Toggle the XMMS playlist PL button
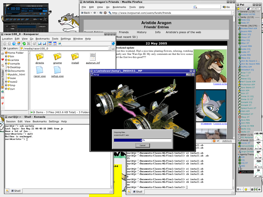Image resolution: width=263 pixels, height=197 pixels. click(x=44, y=13)
